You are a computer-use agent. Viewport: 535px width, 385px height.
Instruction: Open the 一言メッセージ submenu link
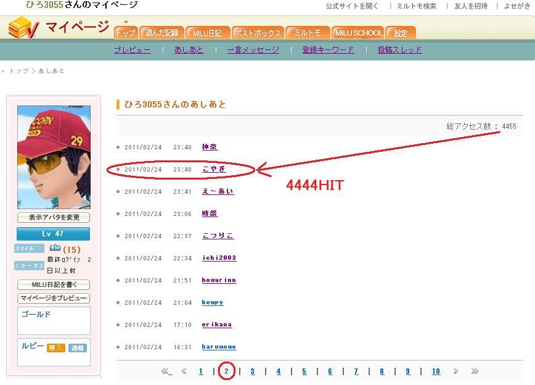[253, 50]
